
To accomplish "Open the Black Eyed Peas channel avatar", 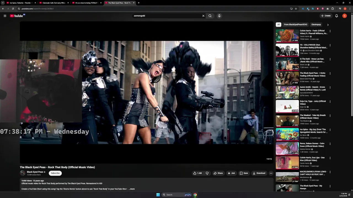I will [23, 173].
